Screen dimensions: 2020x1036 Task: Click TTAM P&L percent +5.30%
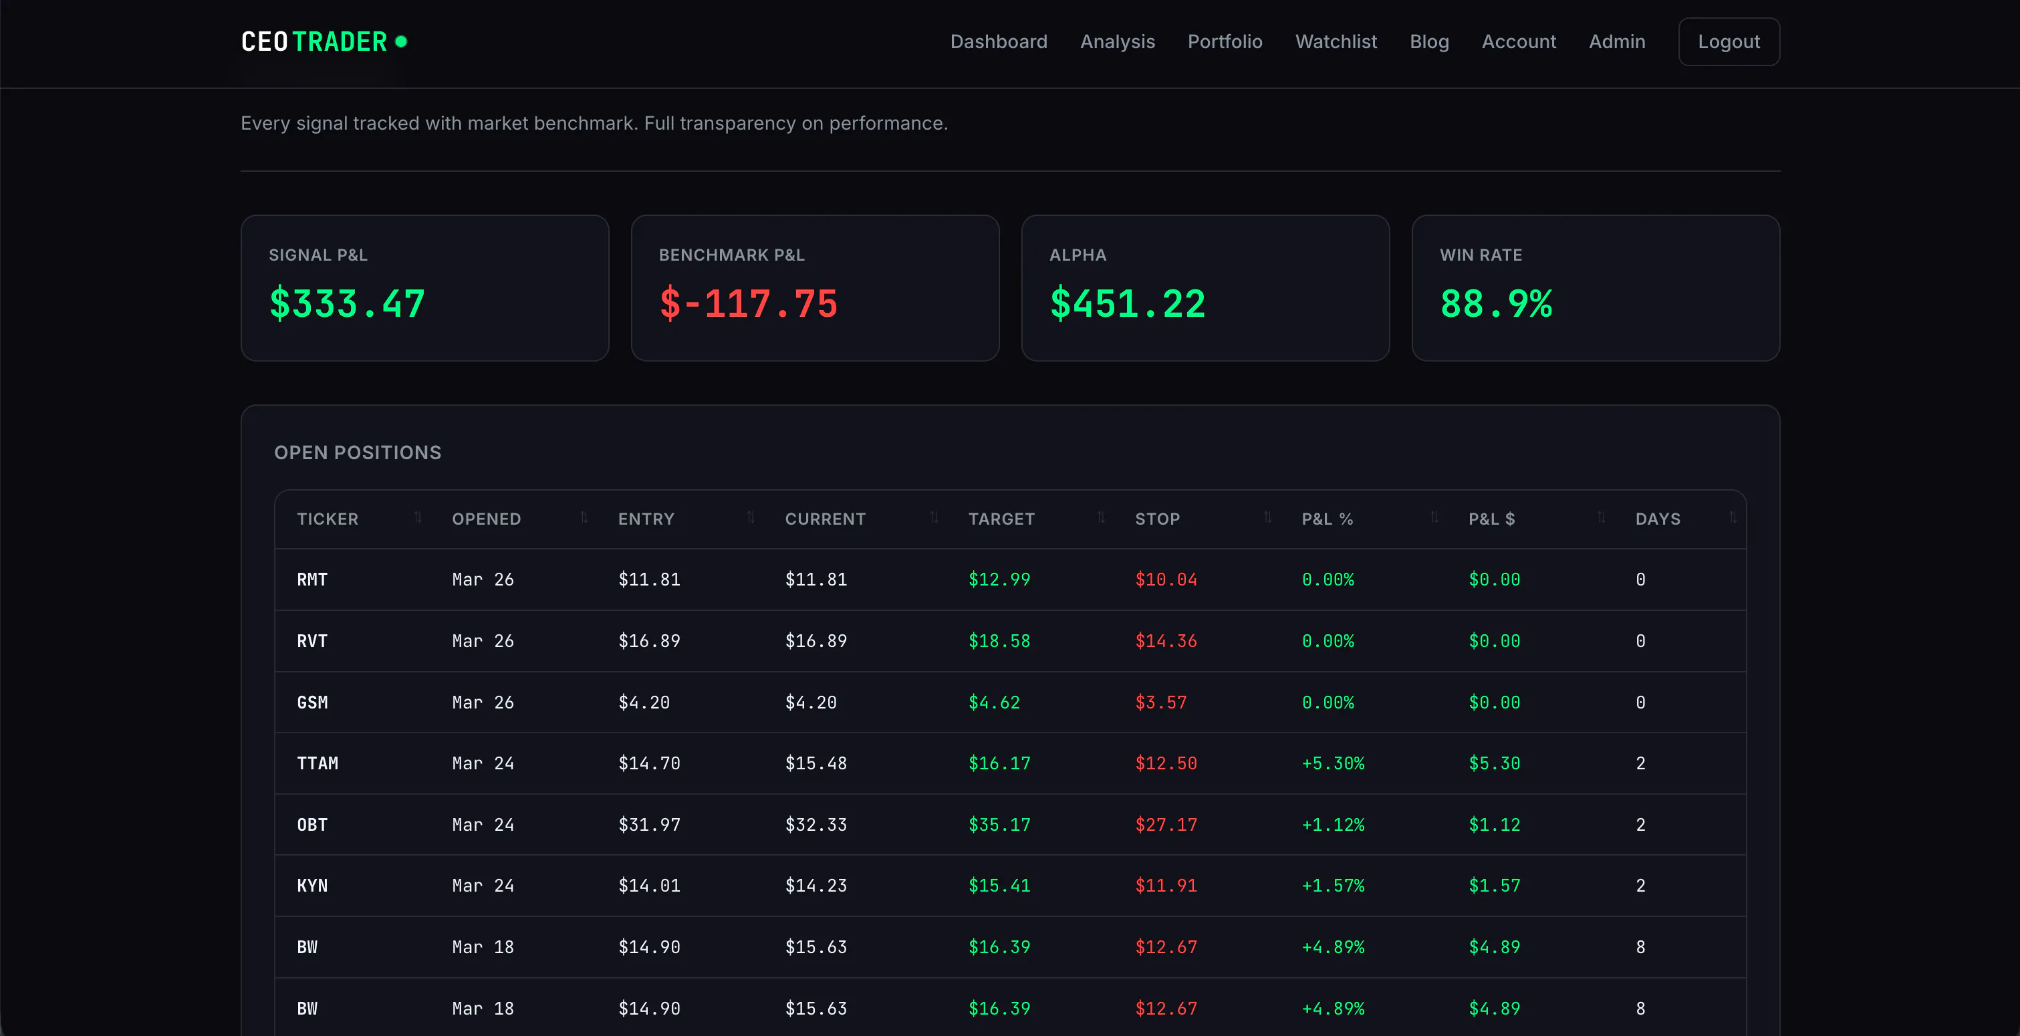1333,763
